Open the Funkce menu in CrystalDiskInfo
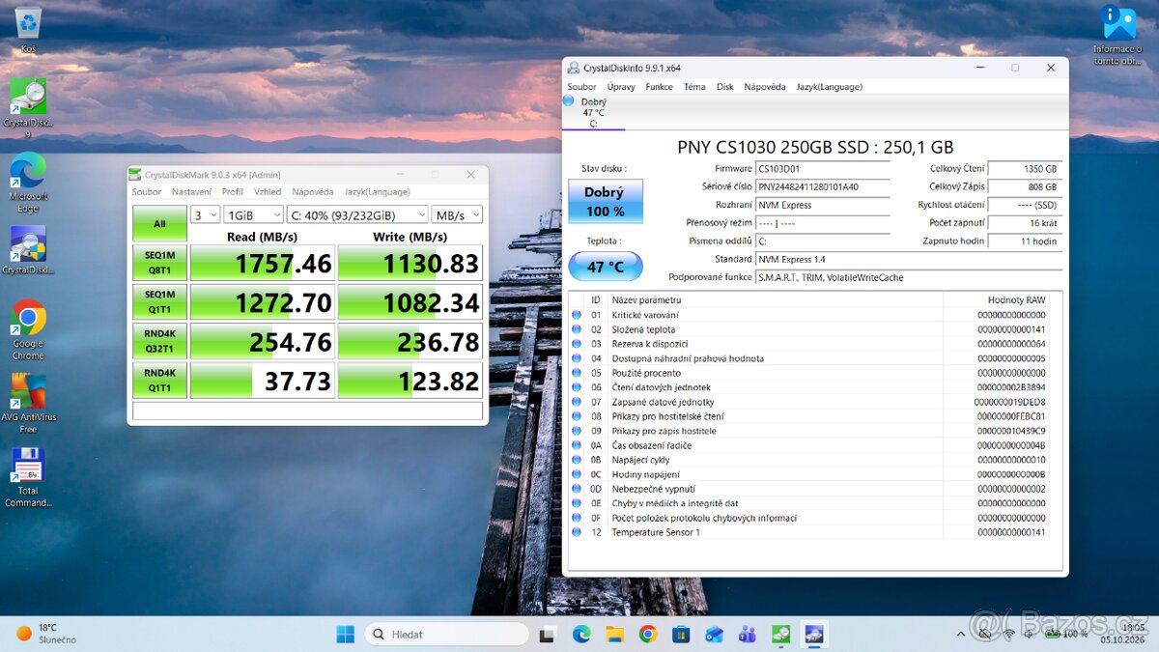This screenshot has width=1159, height=652. 660,87
